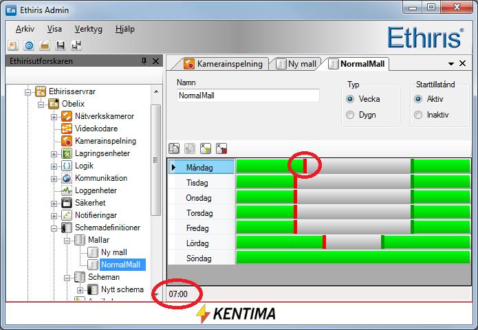
Task: Click the Nätverkskameror camera icon
Action: (x=67, y=116)
